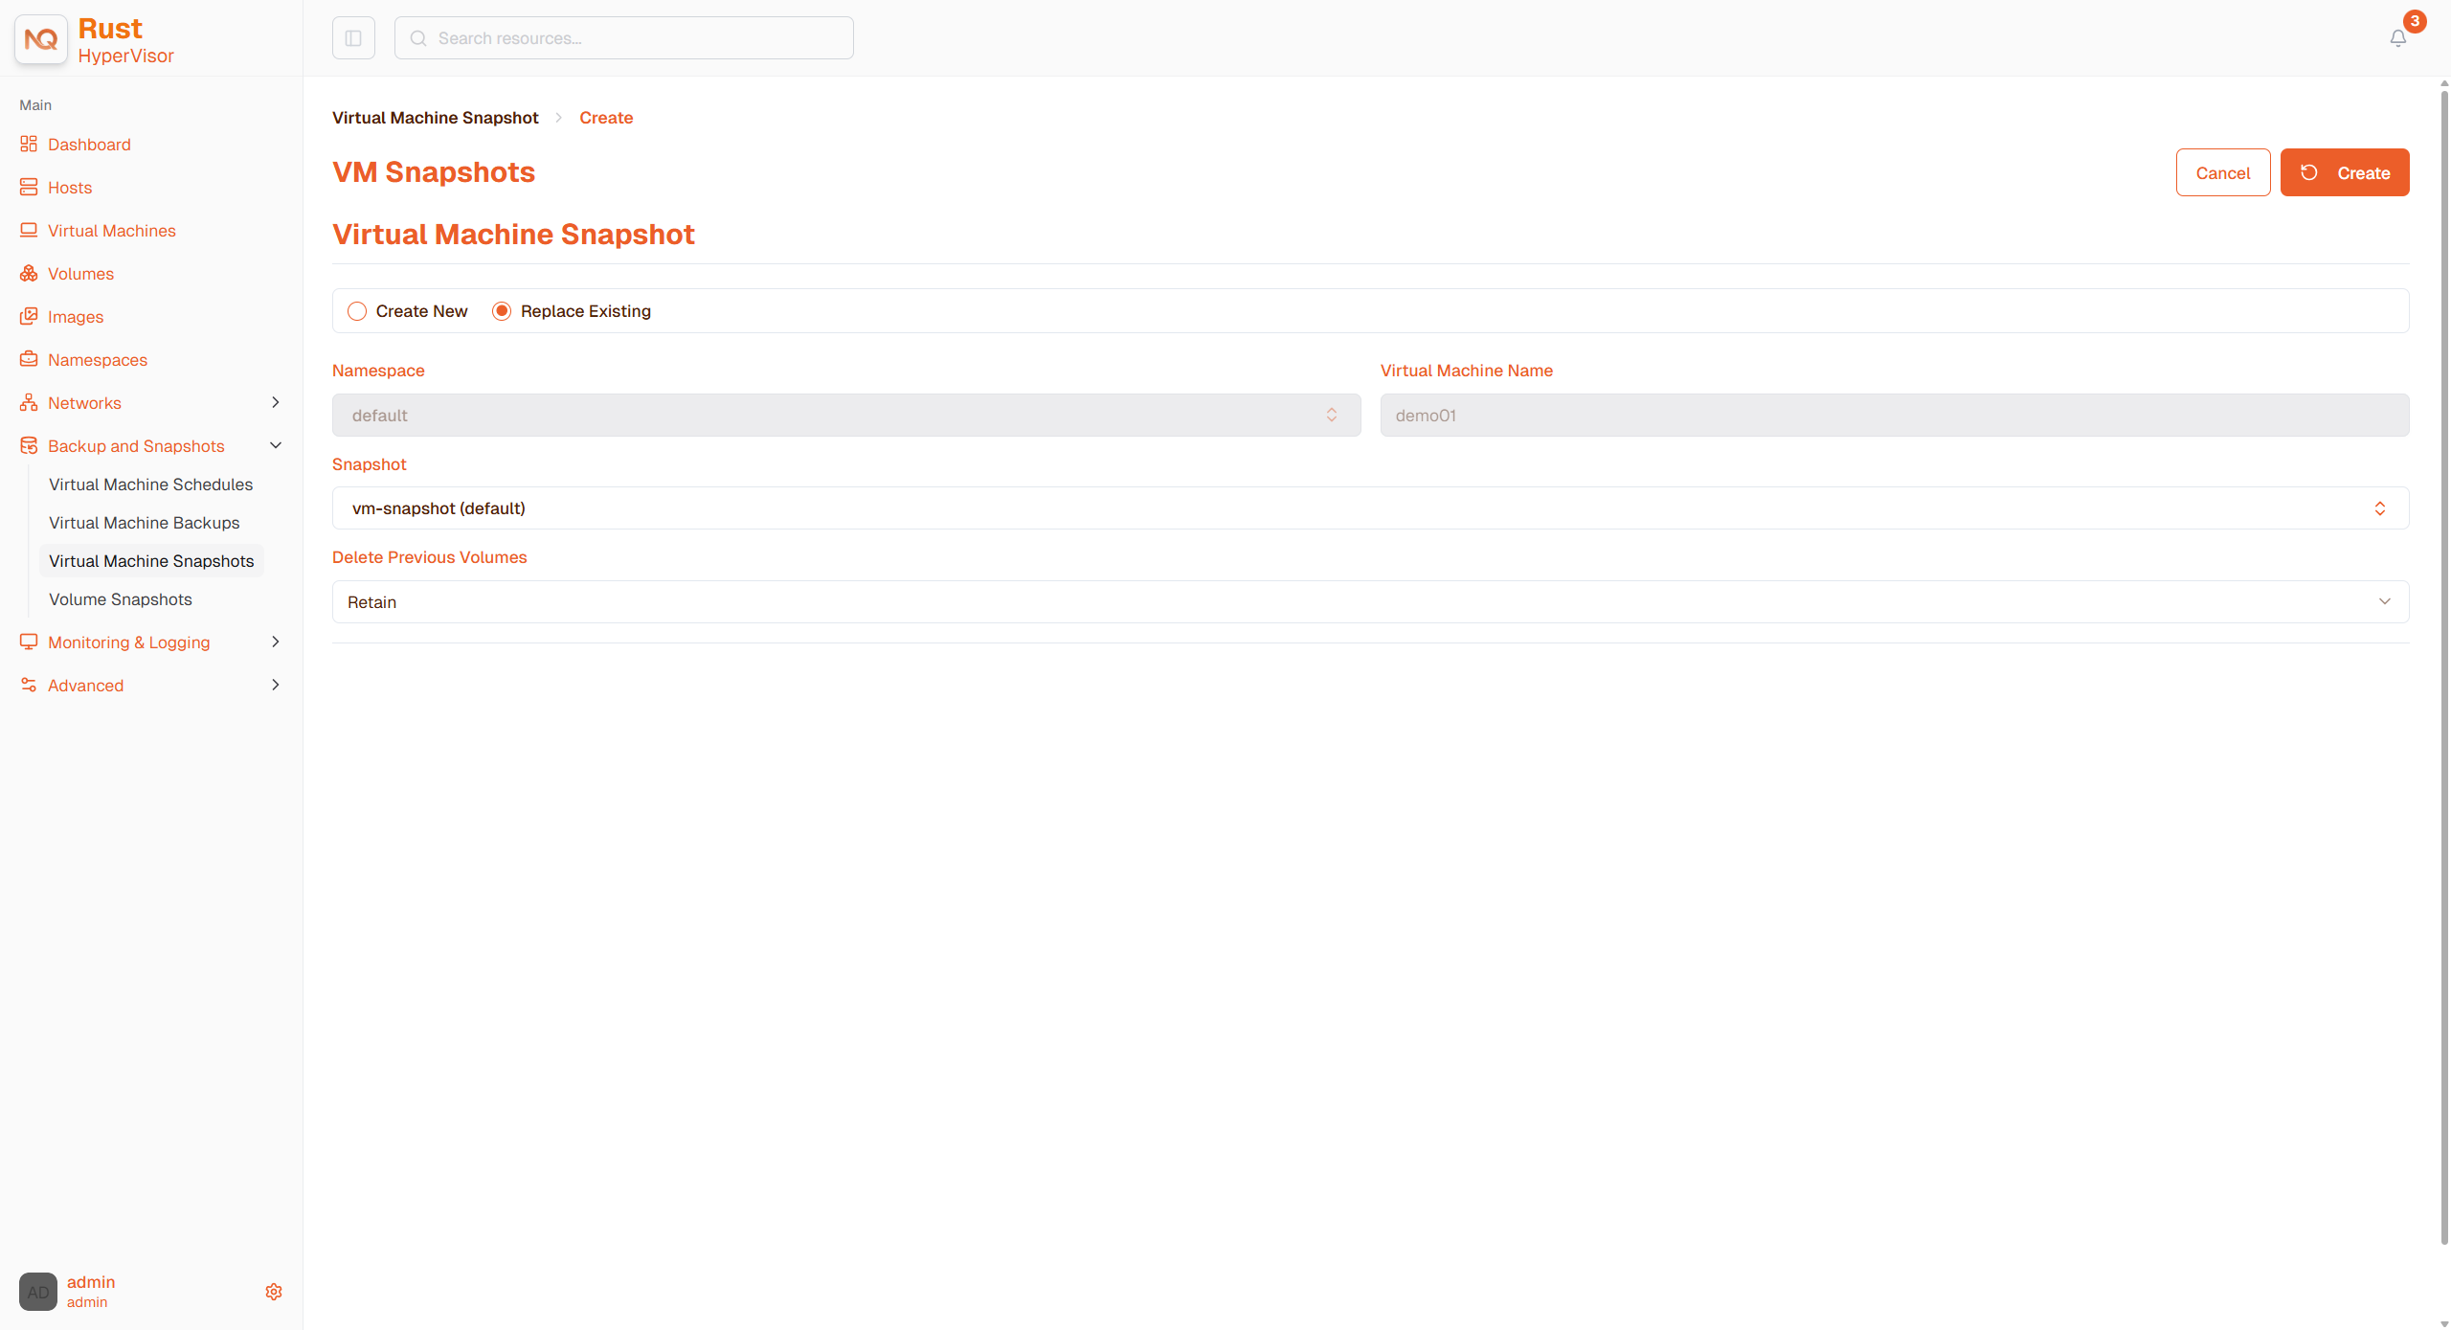Click the Virtual Machine Name field
The height and width of the screenshot is (1330, 2451).
click(1895, 415)
